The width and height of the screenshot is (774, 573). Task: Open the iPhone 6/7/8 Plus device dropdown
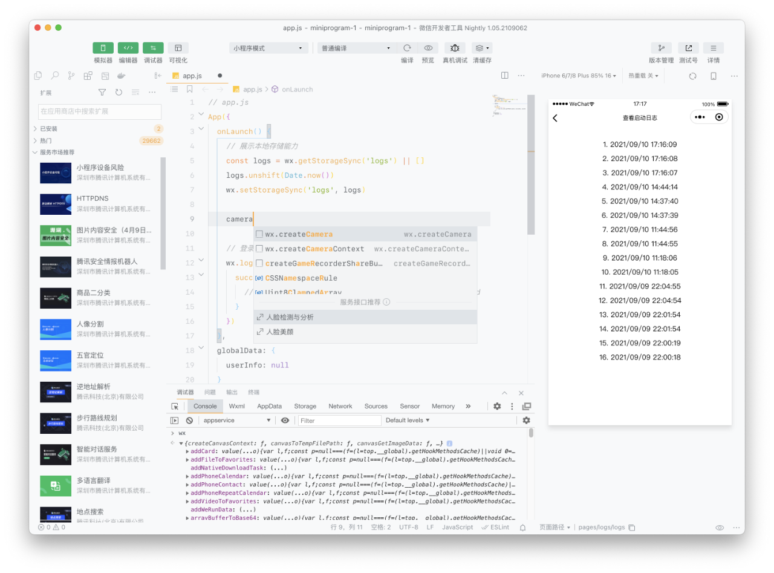[579, 76]
